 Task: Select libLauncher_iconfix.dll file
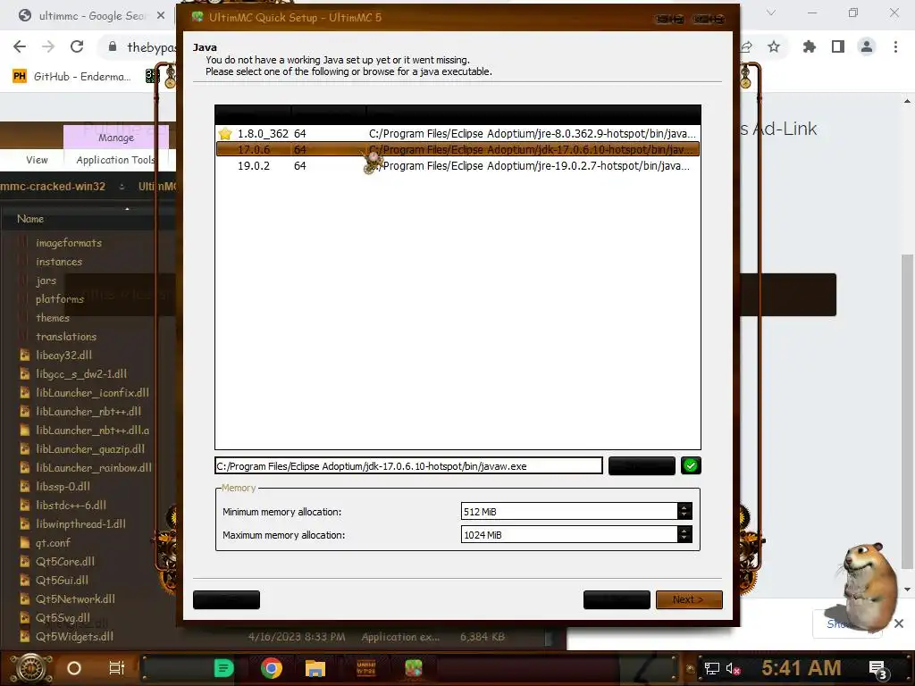tap(92, 393)
